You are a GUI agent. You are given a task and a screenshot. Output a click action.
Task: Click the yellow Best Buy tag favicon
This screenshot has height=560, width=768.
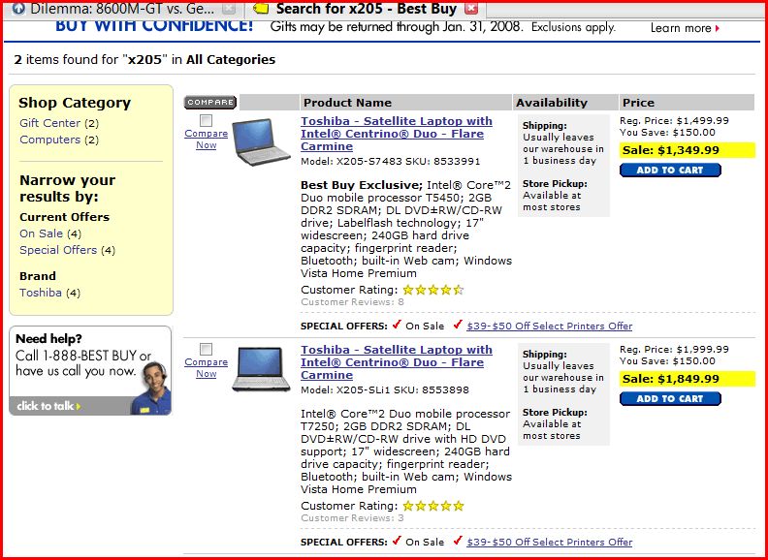261,9
